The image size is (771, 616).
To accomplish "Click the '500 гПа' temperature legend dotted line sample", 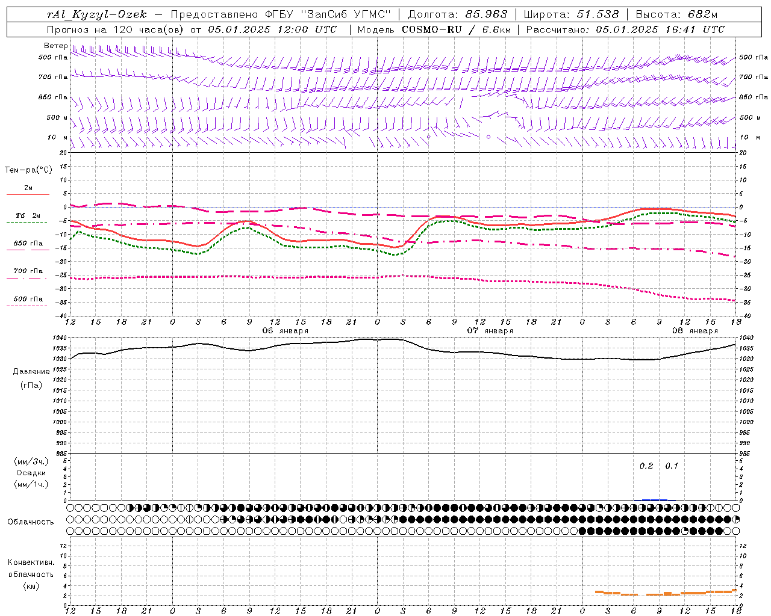I will coord(27,306).
